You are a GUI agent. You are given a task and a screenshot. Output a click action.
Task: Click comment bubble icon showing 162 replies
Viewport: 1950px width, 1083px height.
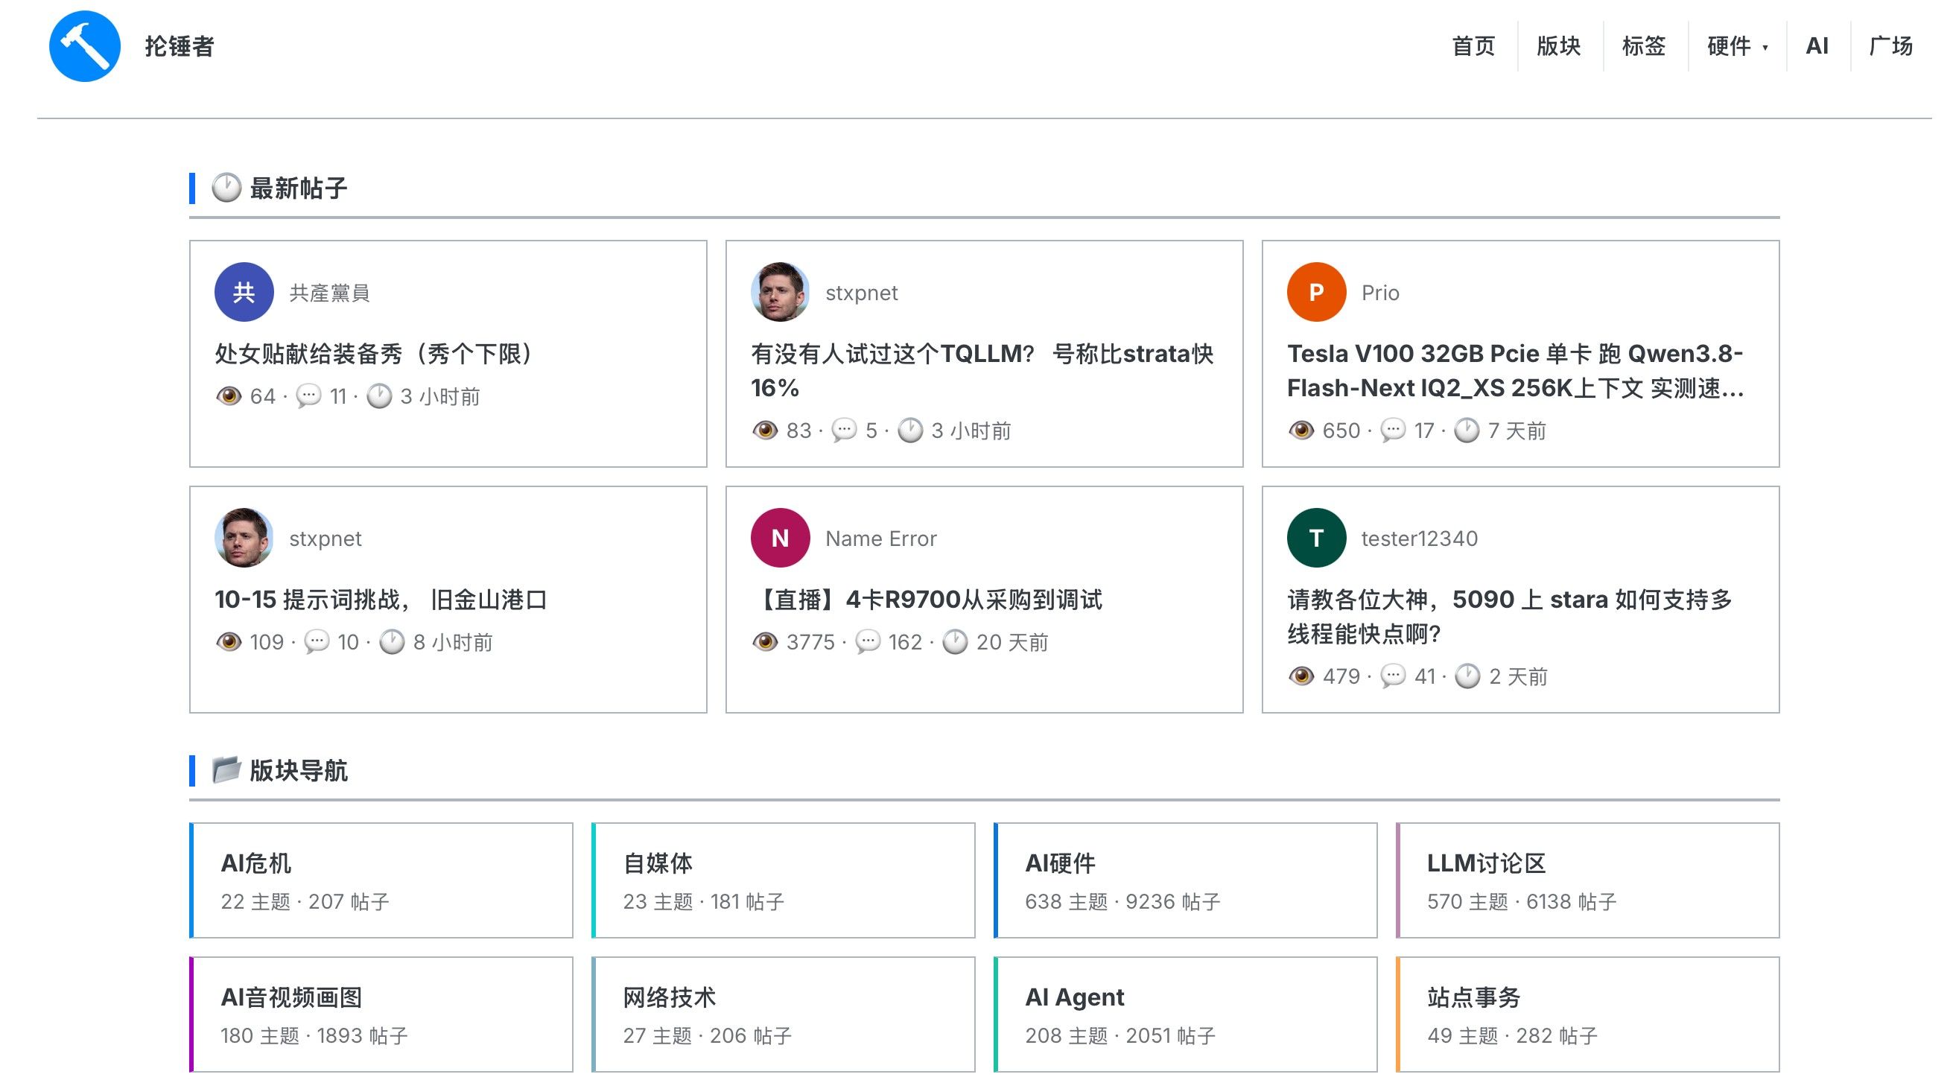click(868, 642)
